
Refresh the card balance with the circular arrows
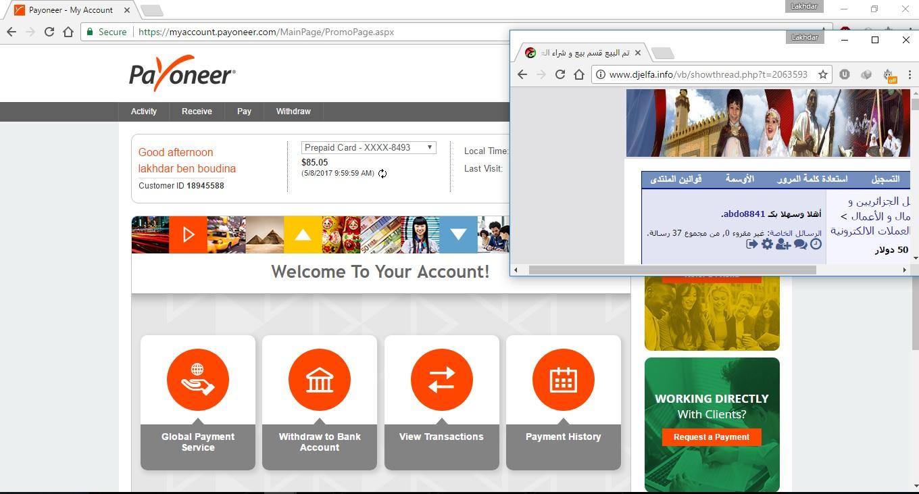coord(382,174)
